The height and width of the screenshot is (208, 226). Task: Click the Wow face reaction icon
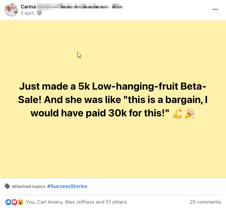pos(20,202)
